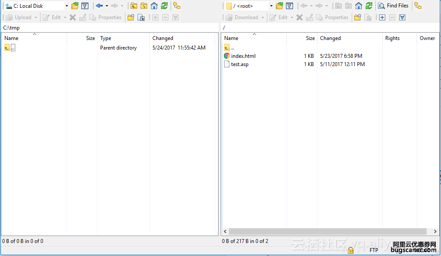Click Edit in the remote panel toolbar
This screenshot has height=256, width=441.
point(279,17)
